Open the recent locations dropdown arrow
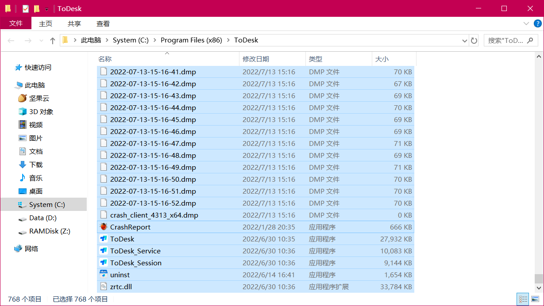This screenshot has height=306, width=544. 41,40
